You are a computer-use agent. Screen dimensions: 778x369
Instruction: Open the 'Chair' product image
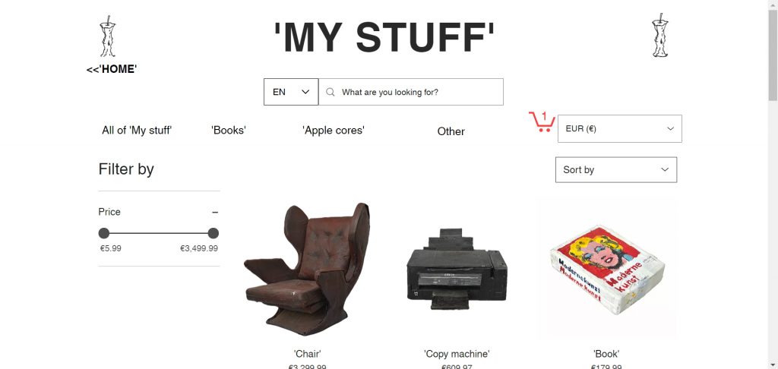[x=308, y=268]
